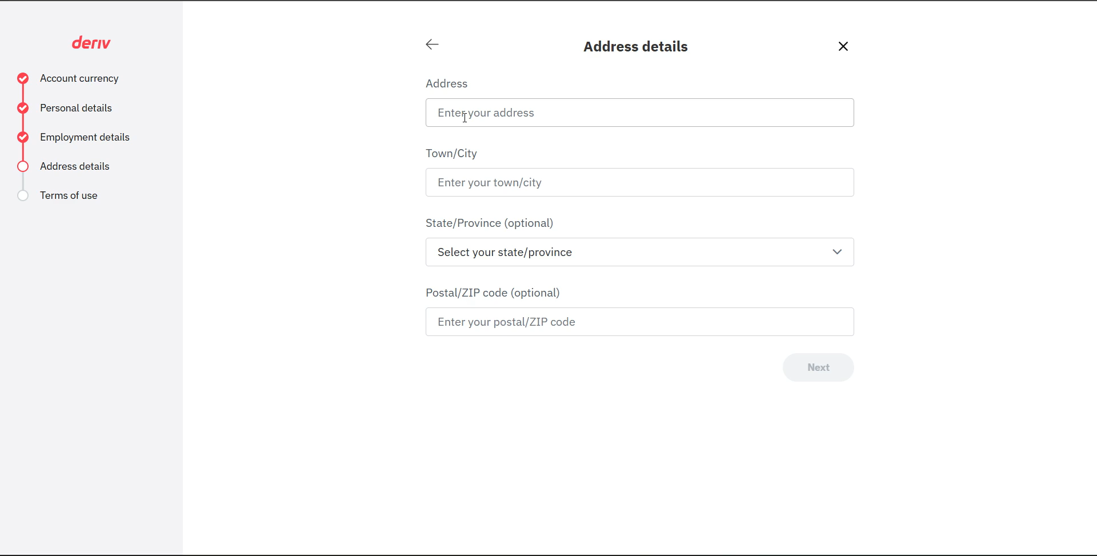
Task: Focus the Town/City input field
Action: click(x=640, y=182)
